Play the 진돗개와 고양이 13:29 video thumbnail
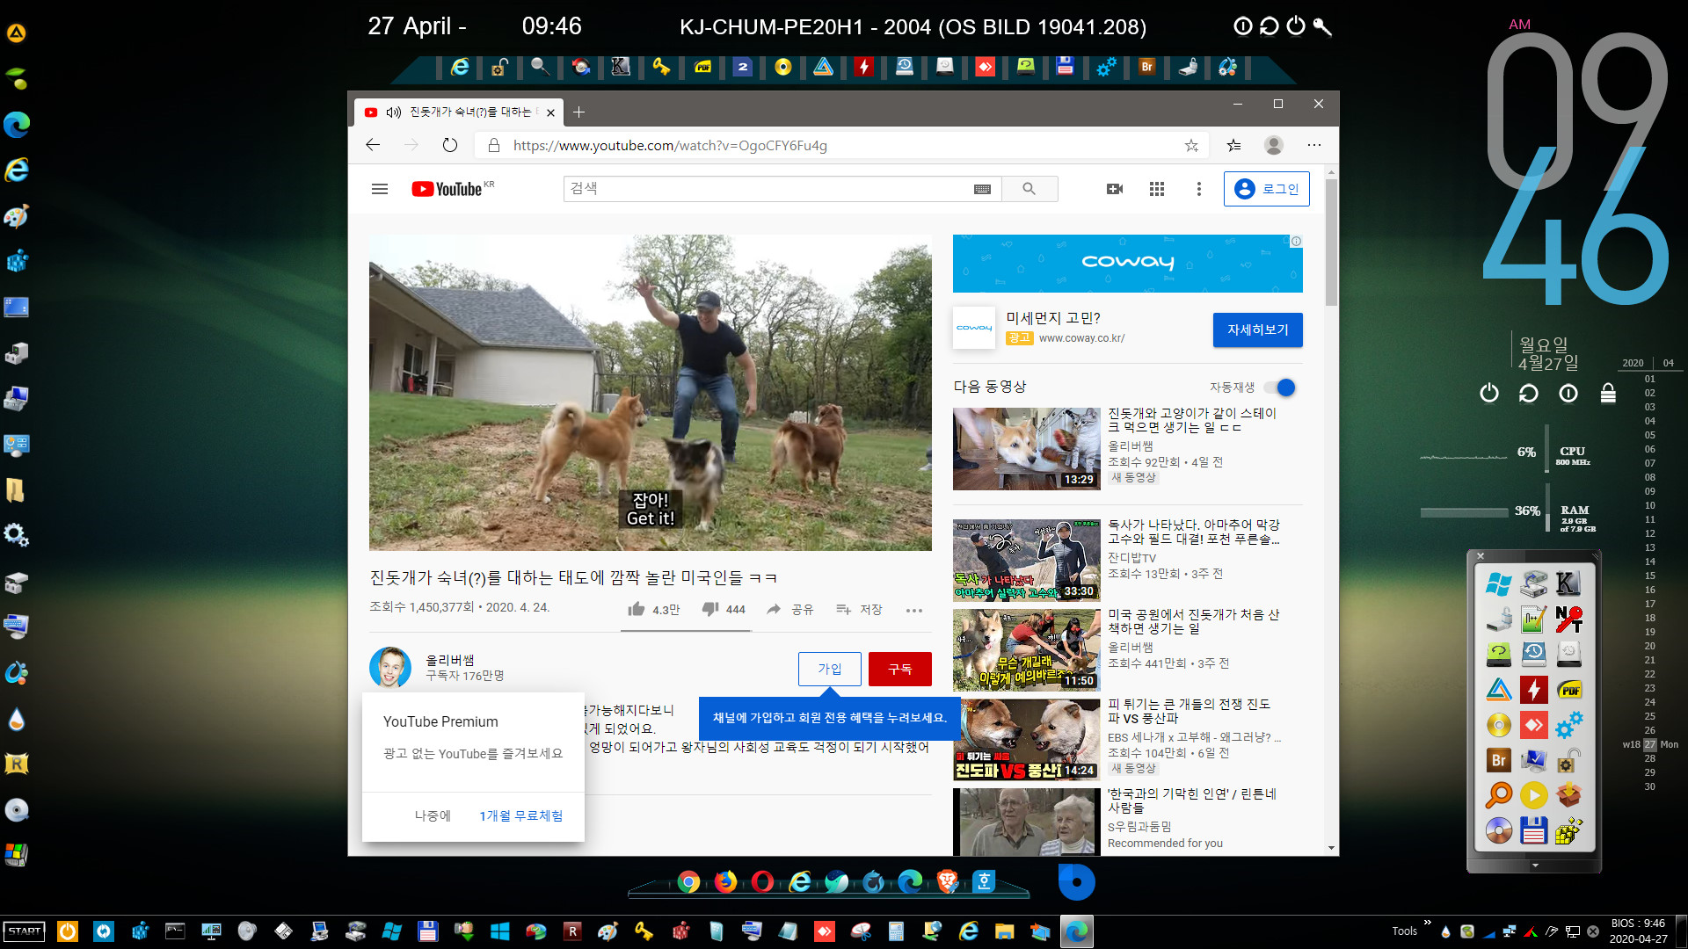This screenshot has width=1688, height=949. (1026, 449)
